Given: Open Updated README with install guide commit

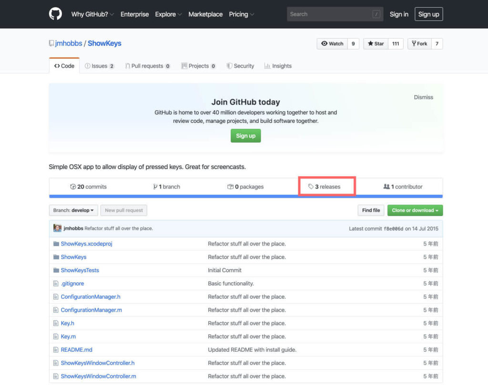Looking at the screenshot, I should pos(252,350).
